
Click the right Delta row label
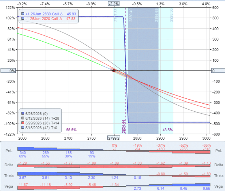(219, 165)
